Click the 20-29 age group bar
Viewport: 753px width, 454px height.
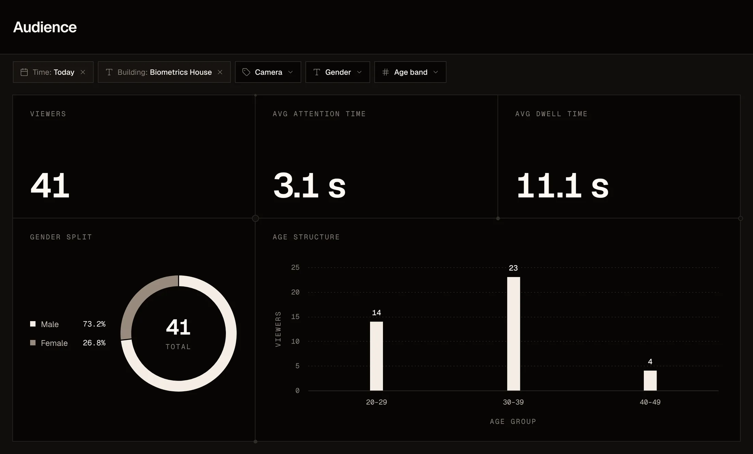point(376,356)
